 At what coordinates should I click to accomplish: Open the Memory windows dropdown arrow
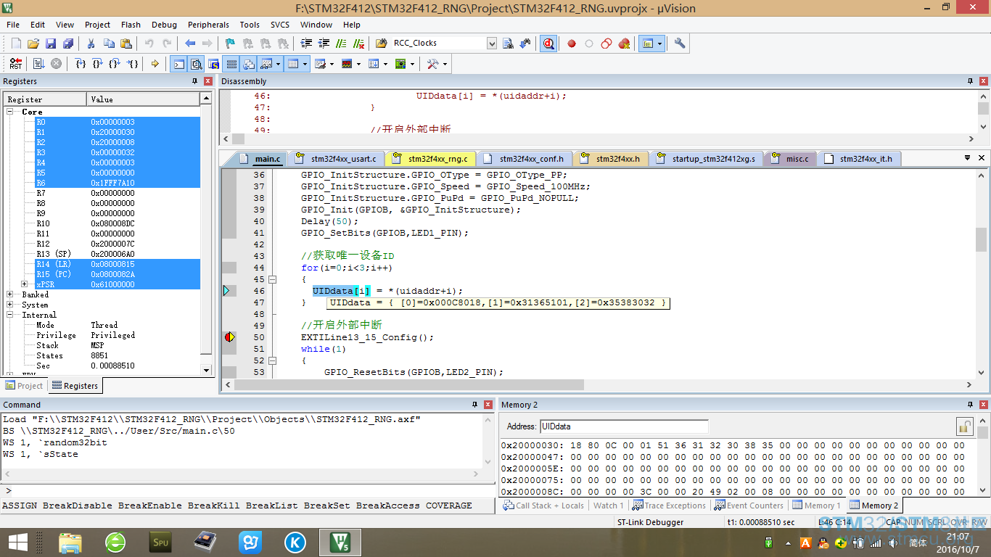click(305, 64)
